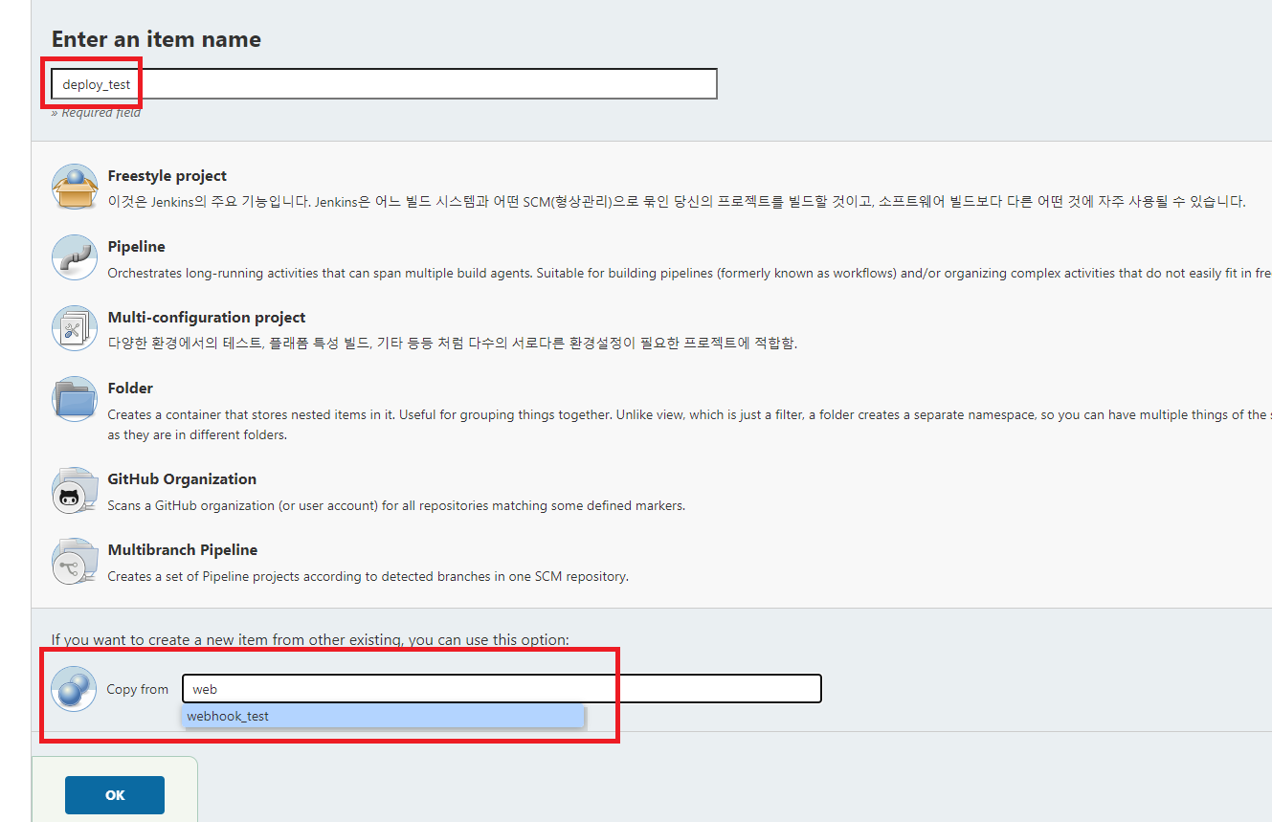This screenshot has width=1272, height=822.
Task: Select GitHub Organization title
Action: point(182,479)
